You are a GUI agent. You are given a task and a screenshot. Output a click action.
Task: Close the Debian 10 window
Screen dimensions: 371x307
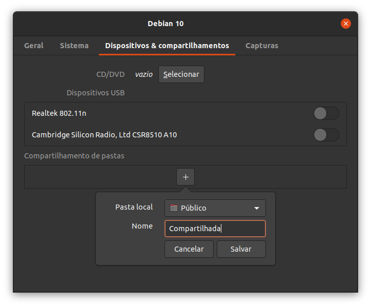(346, 24)
